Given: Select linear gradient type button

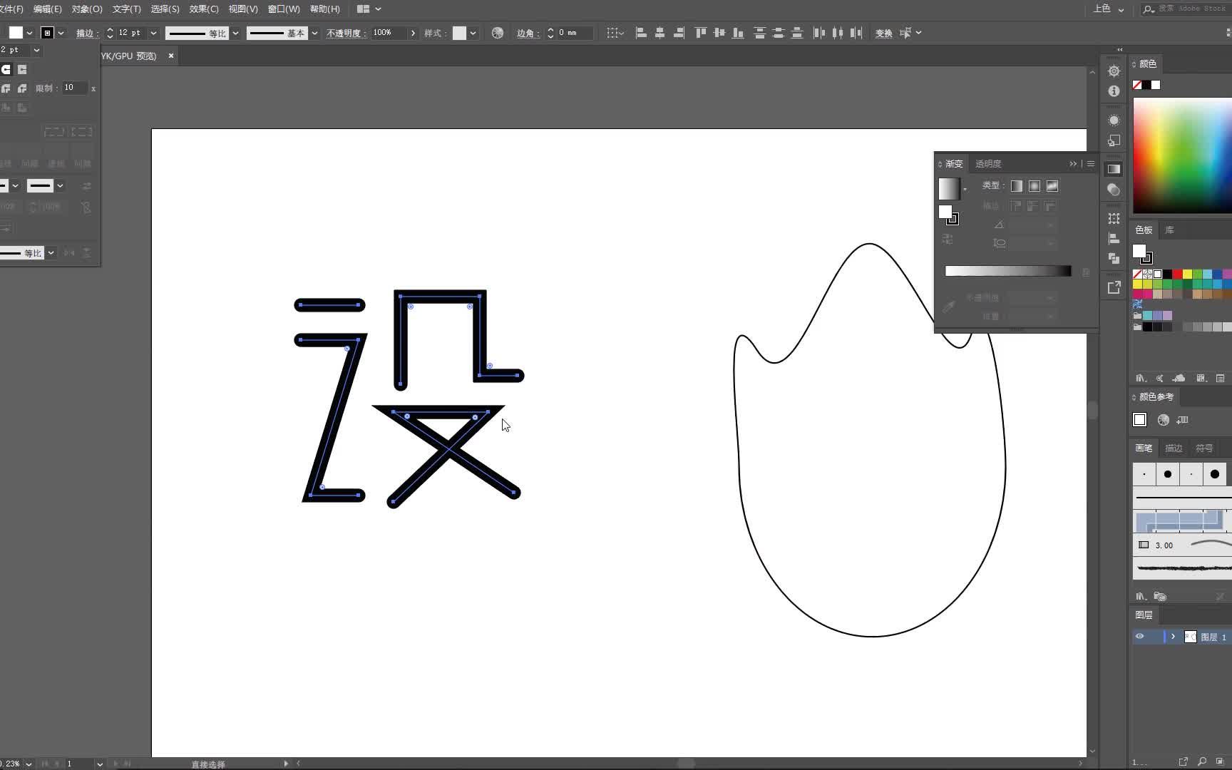Looking at the screenshot, I should [x=1017, y=186].
